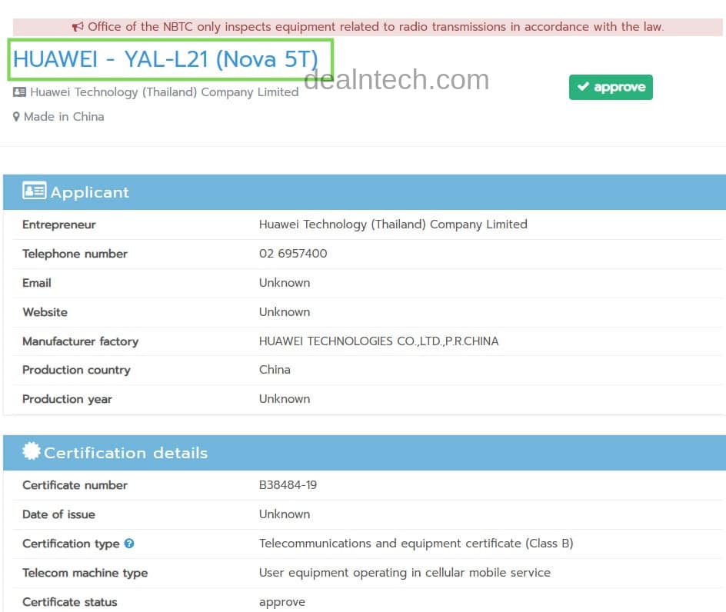Select the certificate number B38484-19
This screenshot has height=612, width=726.
point(288,485)
